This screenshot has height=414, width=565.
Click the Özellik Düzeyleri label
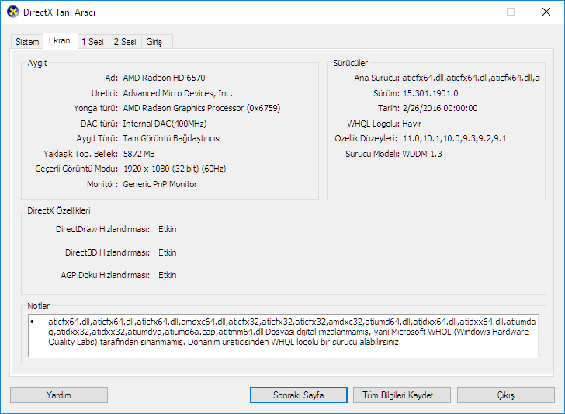click(366, 138)
